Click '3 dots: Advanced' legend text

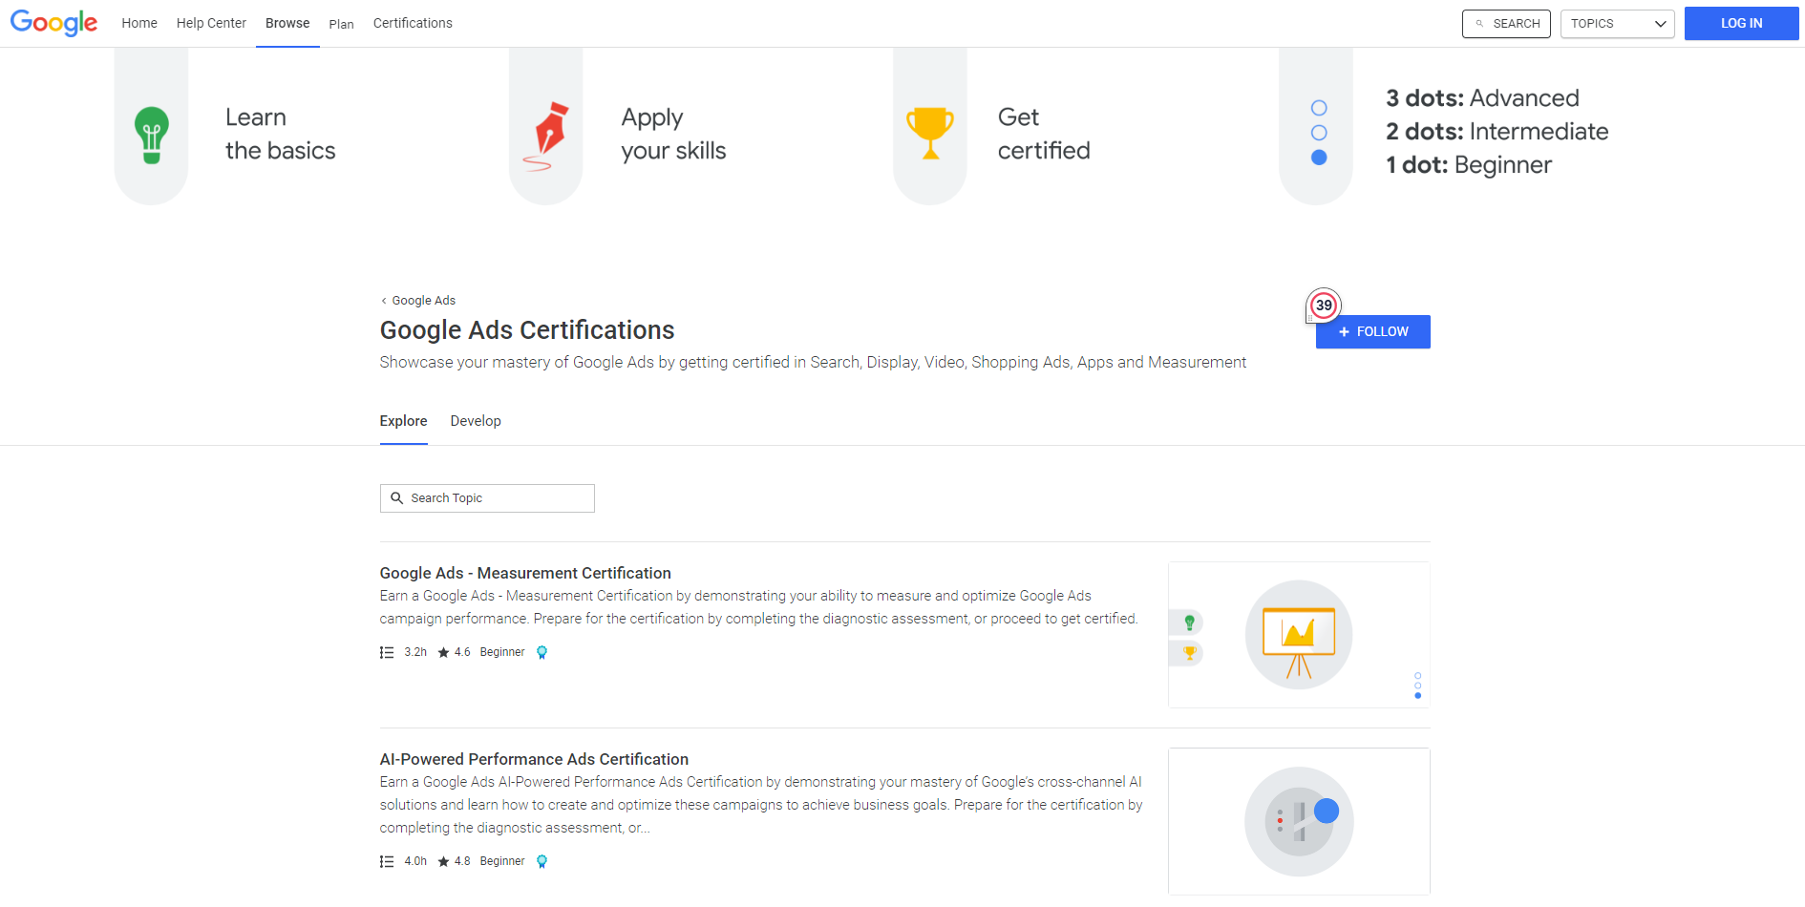pos(1482,98)
